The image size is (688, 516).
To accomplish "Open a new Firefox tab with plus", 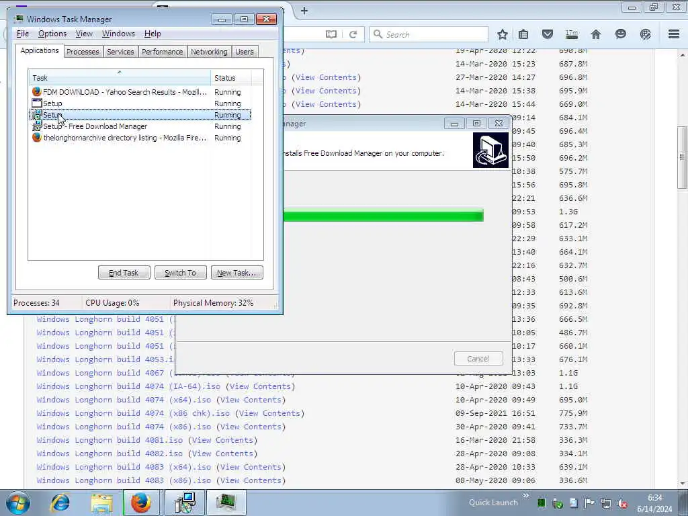I will tap(304, 11).
